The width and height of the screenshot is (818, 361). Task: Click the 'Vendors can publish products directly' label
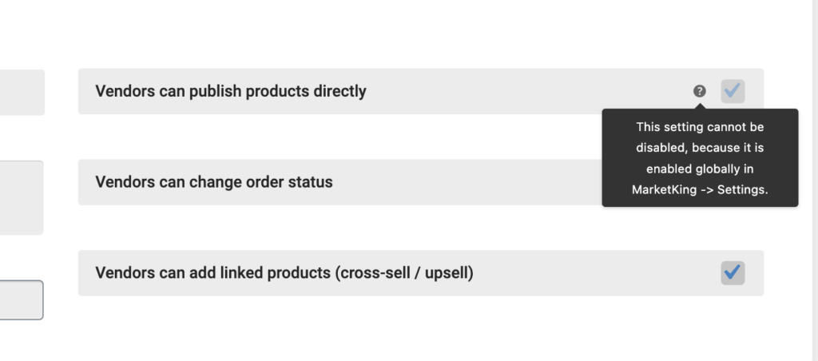231,91
